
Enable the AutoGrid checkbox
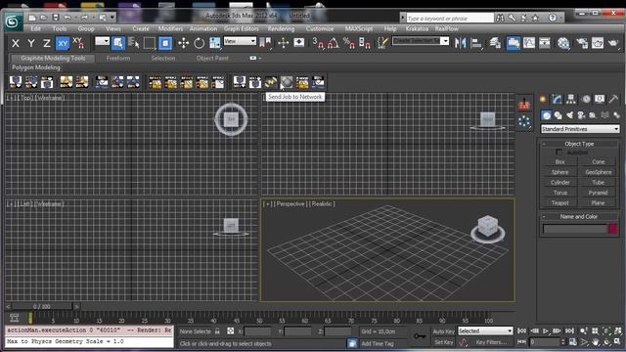click(559, 153)
